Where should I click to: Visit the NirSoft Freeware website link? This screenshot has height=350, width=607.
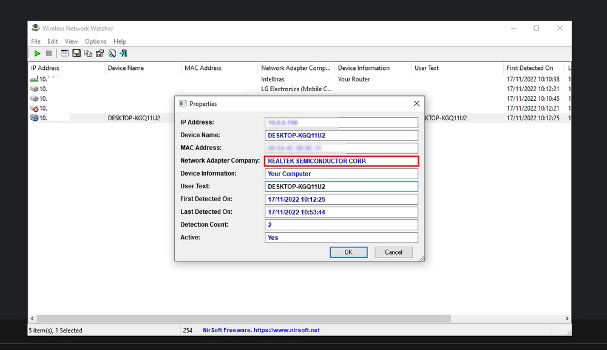(261, 330)
